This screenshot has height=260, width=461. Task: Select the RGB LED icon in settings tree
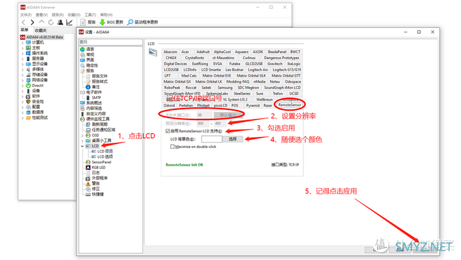tap(88, 167)
